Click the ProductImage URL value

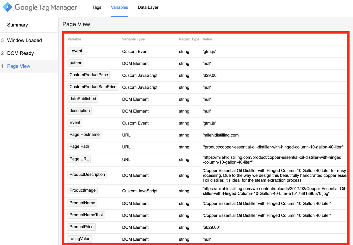coord(275,191)
